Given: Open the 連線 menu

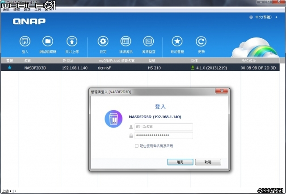Looking at the screenshot, I should click(x=17, y=9).
